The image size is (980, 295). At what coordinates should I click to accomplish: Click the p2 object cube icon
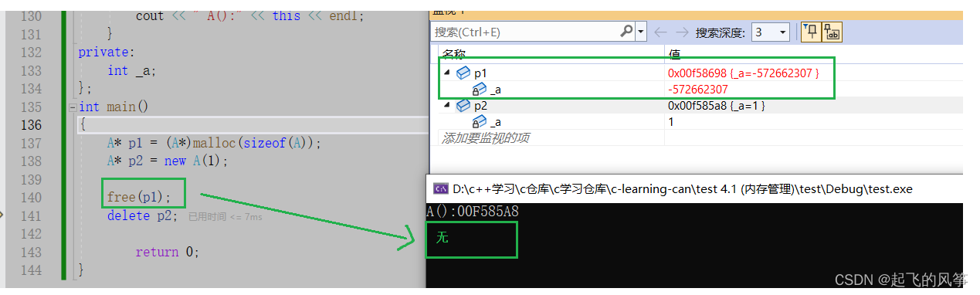pos(463,106)
